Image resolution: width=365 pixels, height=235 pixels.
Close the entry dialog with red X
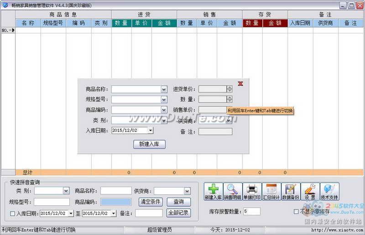[240, 84]
